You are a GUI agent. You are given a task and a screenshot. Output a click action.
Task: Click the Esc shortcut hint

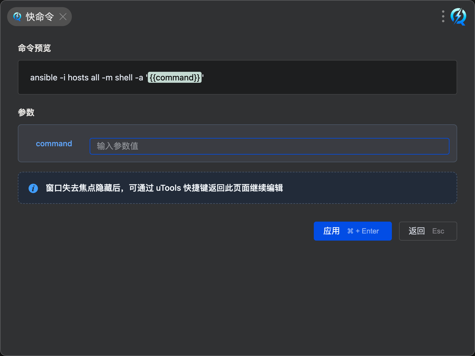(438, 231)
